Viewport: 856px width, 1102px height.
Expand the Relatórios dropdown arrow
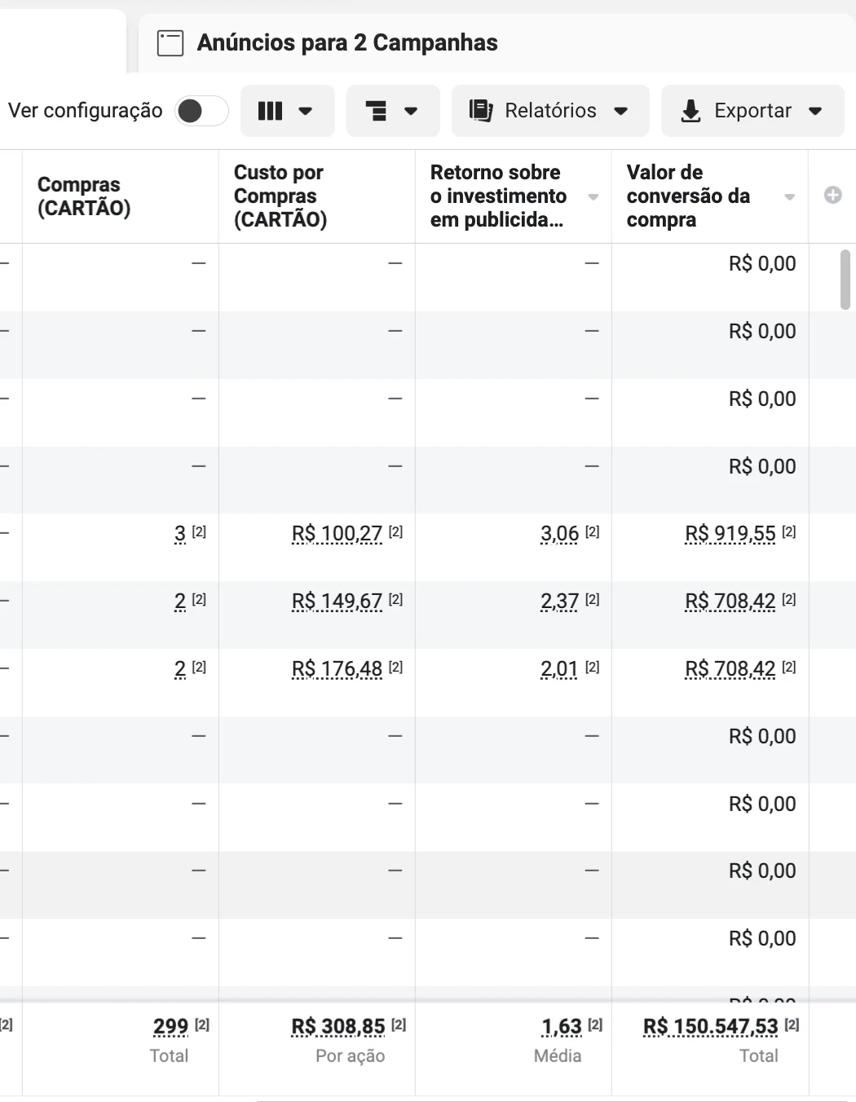621,111
